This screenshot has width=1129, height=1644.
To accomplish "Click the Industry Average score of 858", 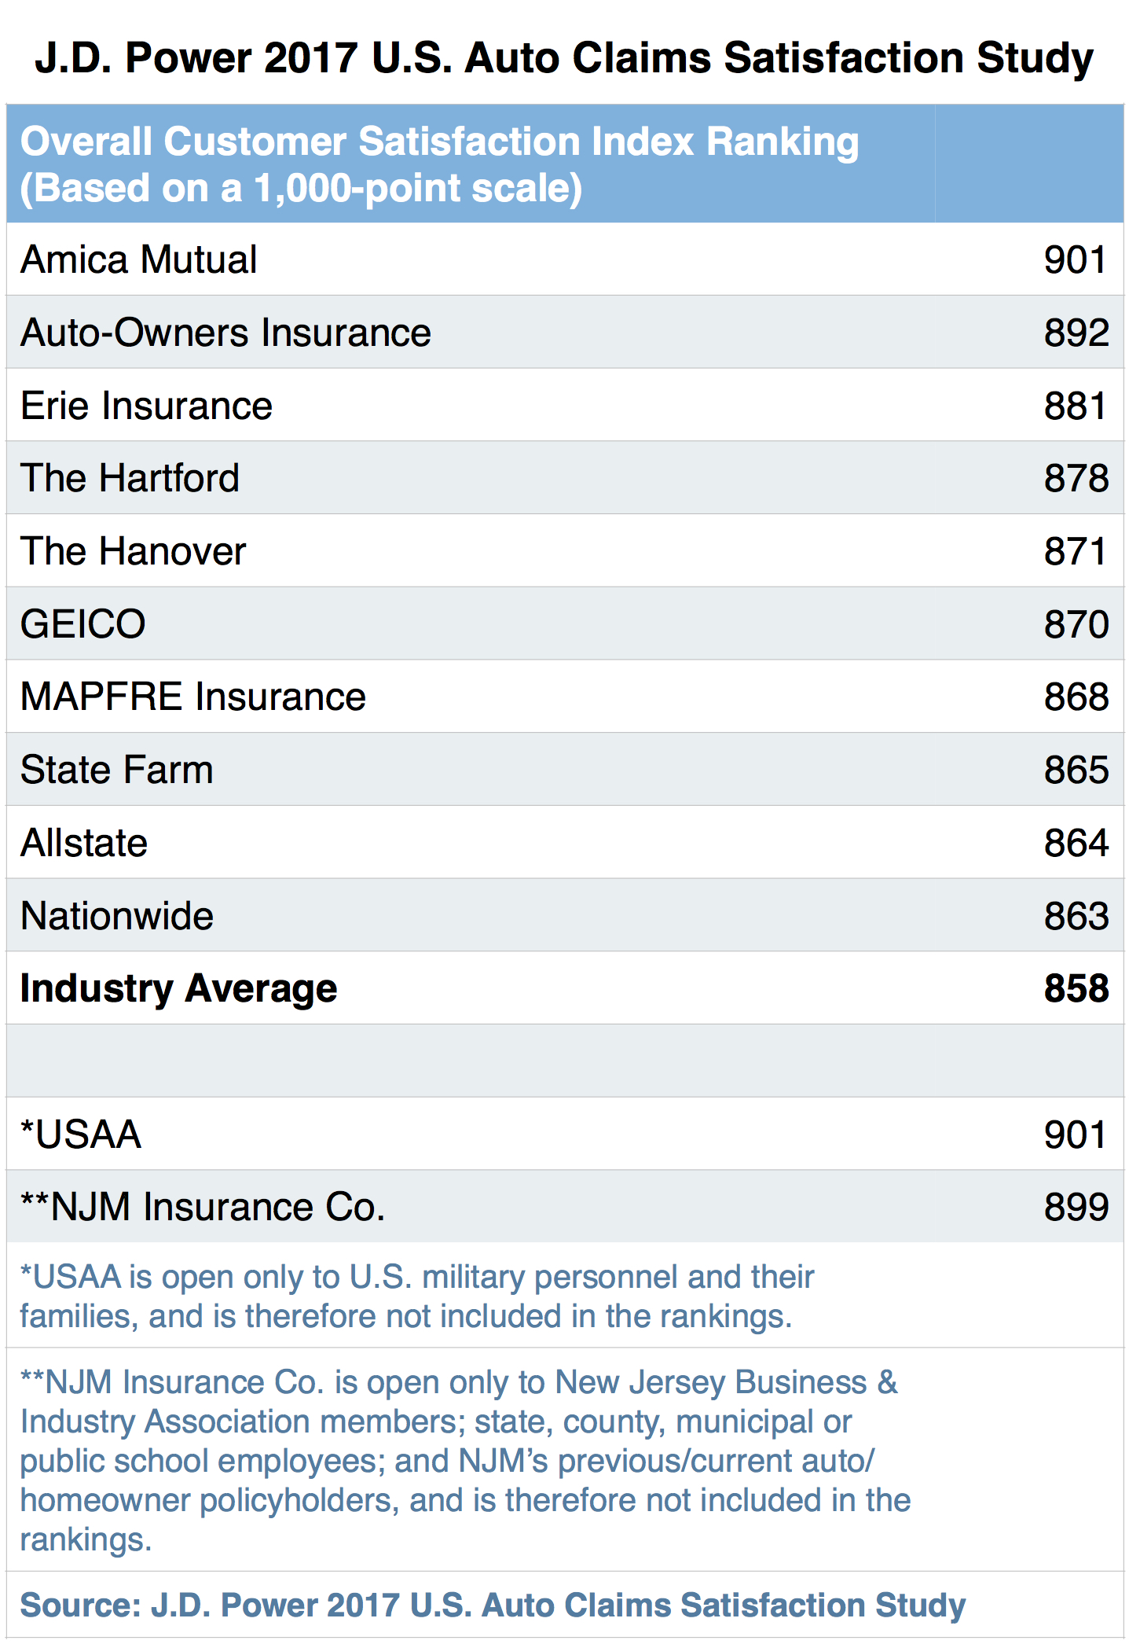I will pos(1076,988).
